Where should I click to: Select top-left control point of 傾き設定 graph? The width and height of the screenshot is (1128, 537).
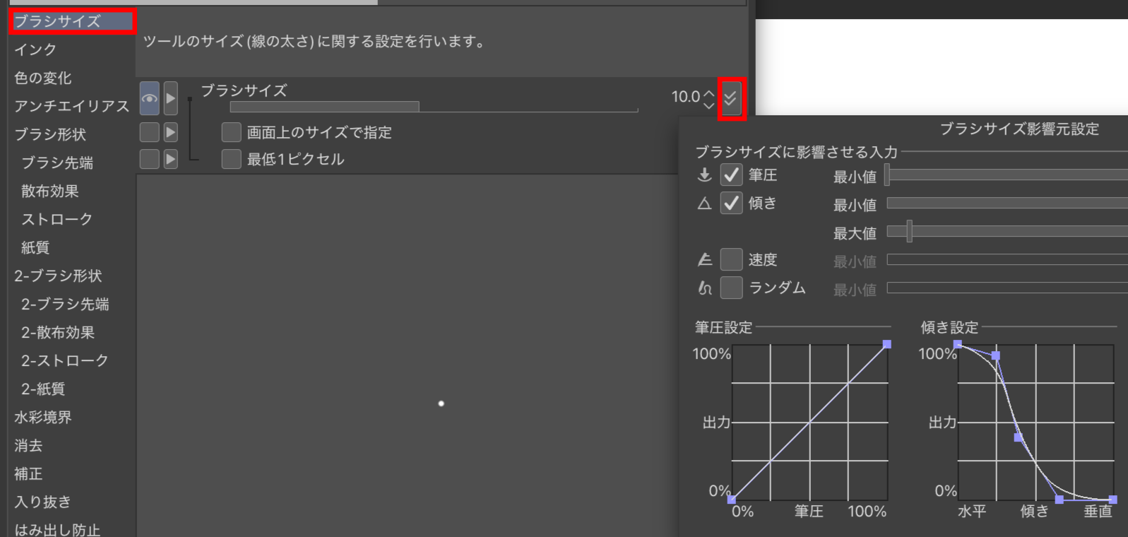point(958,344)
